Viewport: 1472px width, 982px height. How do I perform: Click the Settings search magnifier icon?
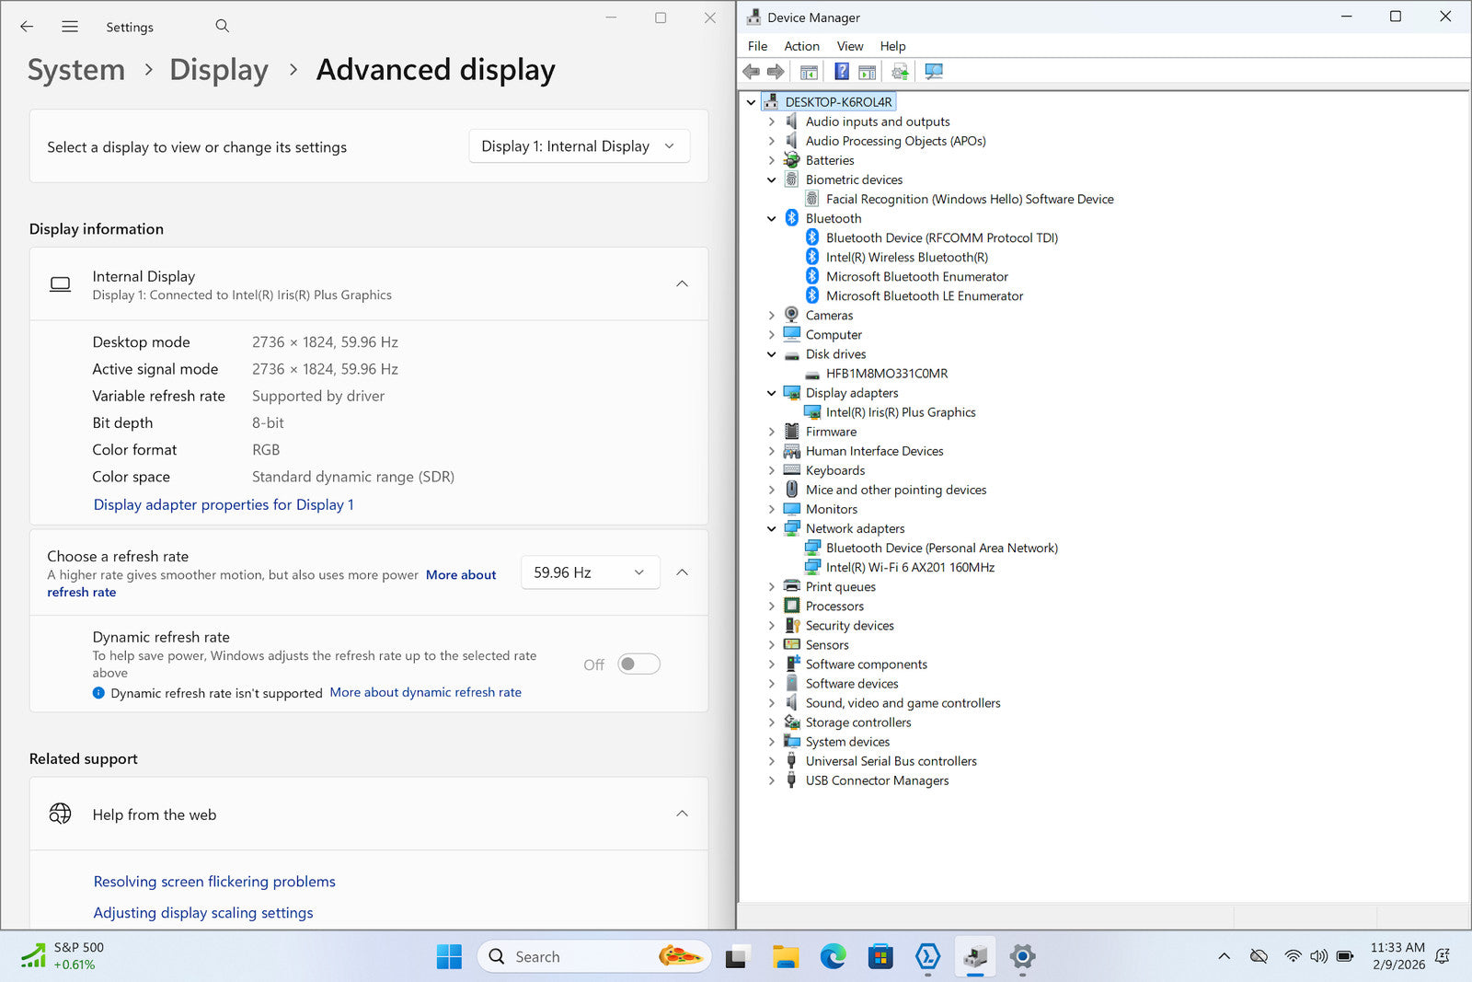222,27
